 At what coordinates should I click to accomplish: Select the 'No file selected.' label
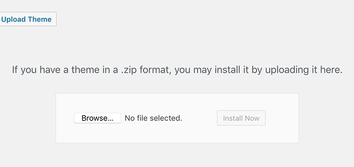click(x=153, y=118)
